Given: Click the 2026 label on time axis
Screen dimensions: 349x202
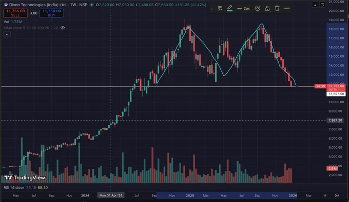Looking at the screenshot, I should (x=293, y=195).
